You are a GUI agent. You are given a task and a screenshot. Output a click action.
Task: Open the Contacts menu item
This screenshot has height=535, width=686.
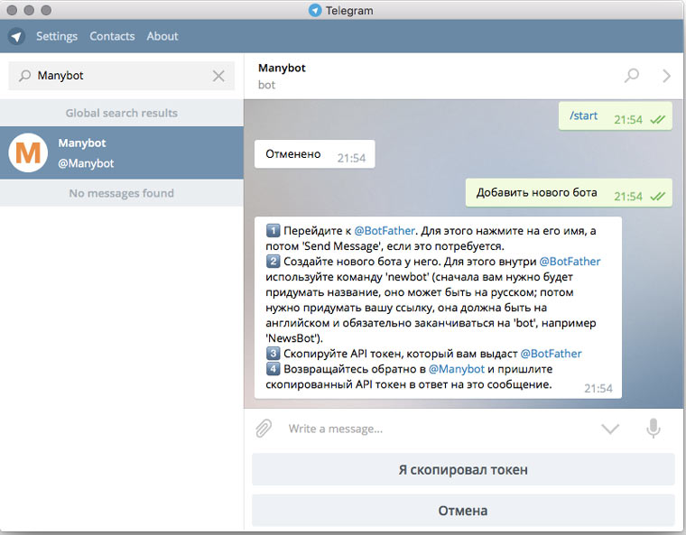click(x=112, y=36)
